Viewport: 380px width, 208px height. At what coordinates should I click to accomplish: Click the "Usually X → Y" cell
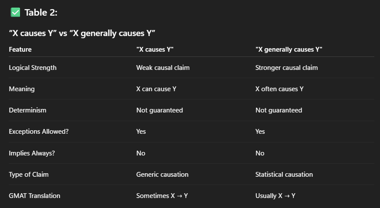point(276,196)
